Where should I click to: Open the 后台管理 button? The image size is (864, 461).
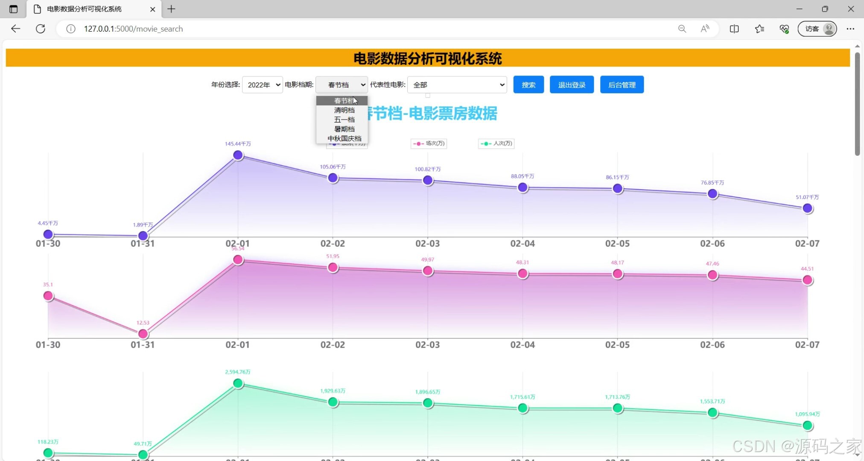622,85
